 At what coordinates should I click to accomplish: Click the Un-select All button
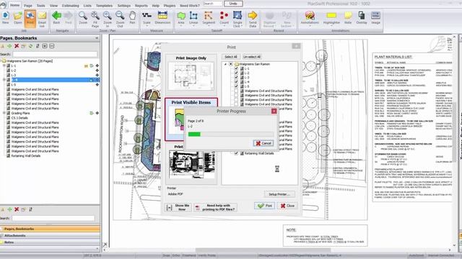(252, 57)
